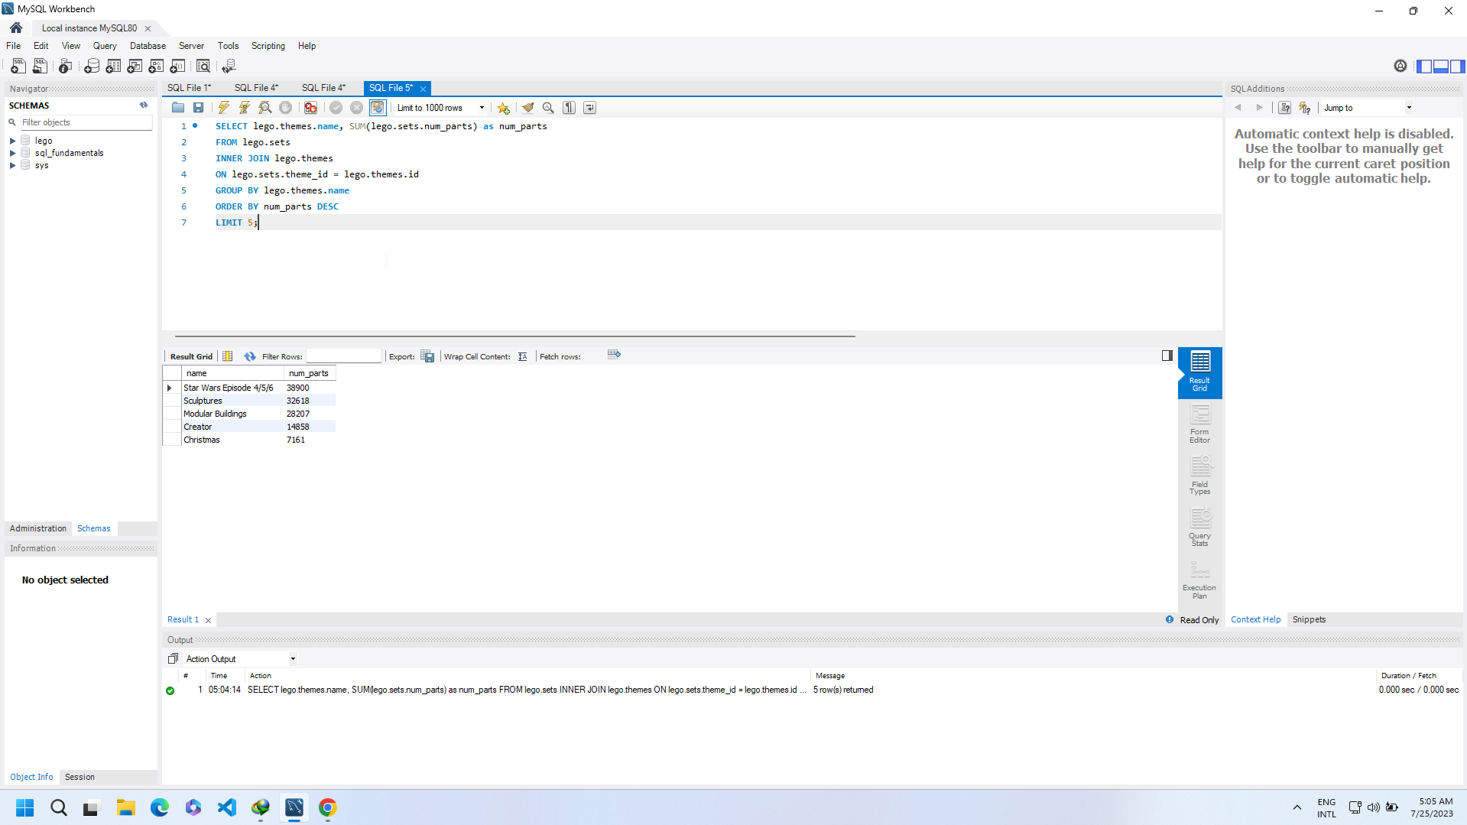This screenshot has height=825, width=1467.
Task: Open Windows Start menu
Action: [x=24, y=807]
